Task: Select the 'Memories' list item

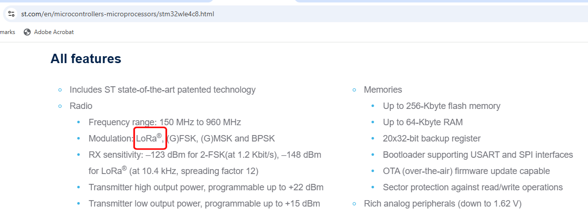Action: pyautogui.click(x=382, y=90)
